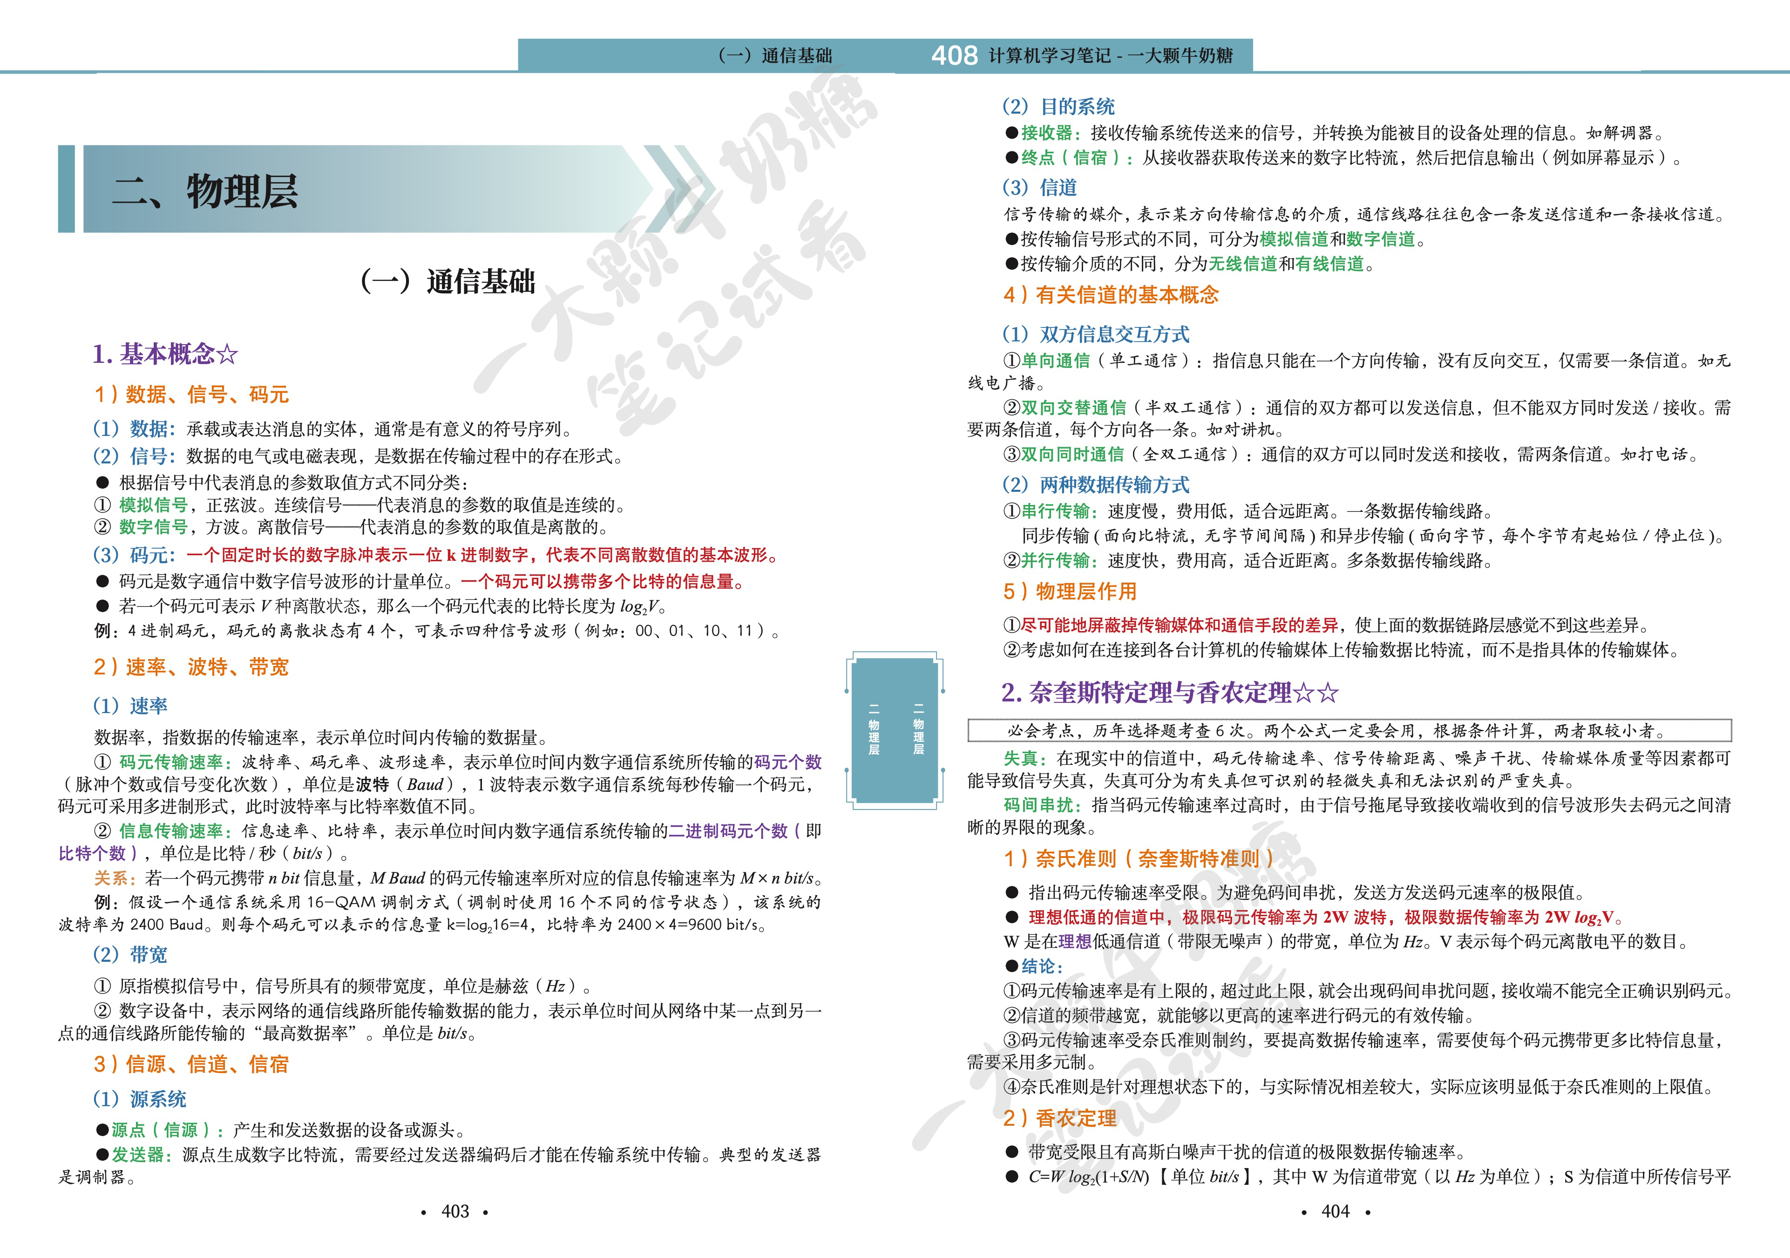Click the green term "失真:"
The width and height of the screenshot is (1790, 1258).
coord(1025,759)
